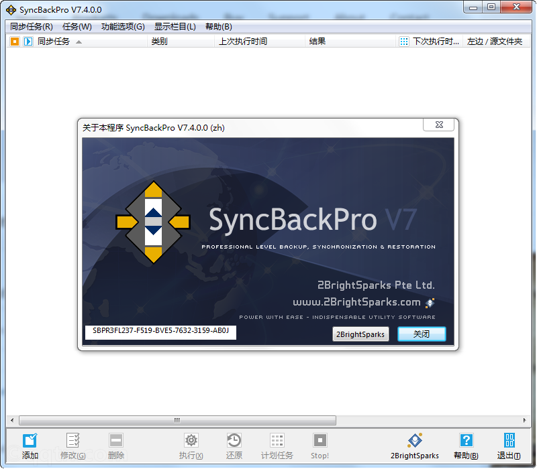Open 帮助 (Help) question mark icon

[x=466, y=440]
